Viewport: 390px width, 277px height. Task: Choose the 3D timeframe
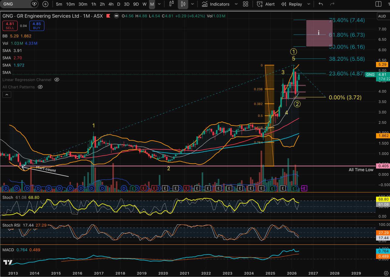(127, 4)
